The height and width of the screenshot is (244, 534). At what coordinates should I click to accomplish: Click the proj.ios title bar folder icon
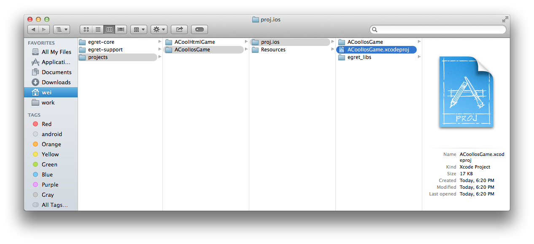255,19
